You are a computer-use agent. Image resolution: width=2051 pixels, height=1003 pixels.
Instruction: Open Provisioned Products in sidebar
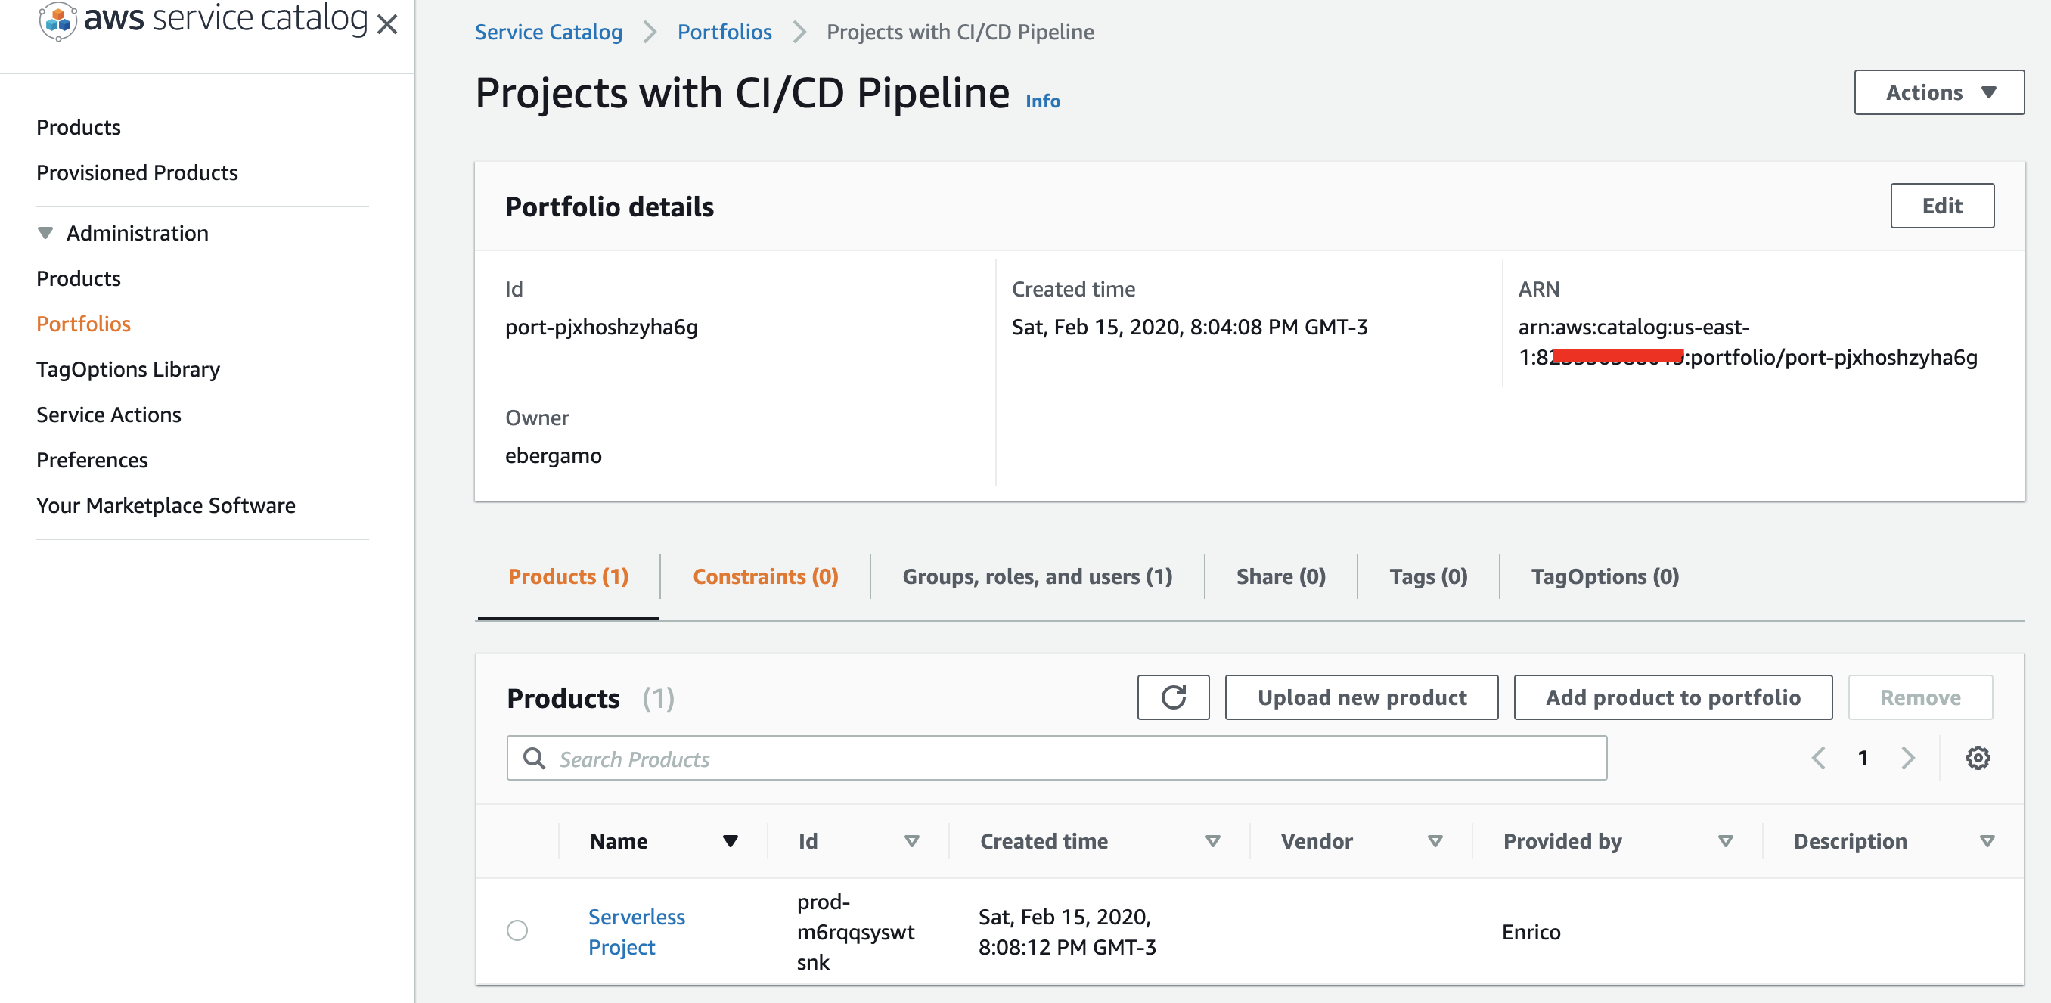point(137,172)
